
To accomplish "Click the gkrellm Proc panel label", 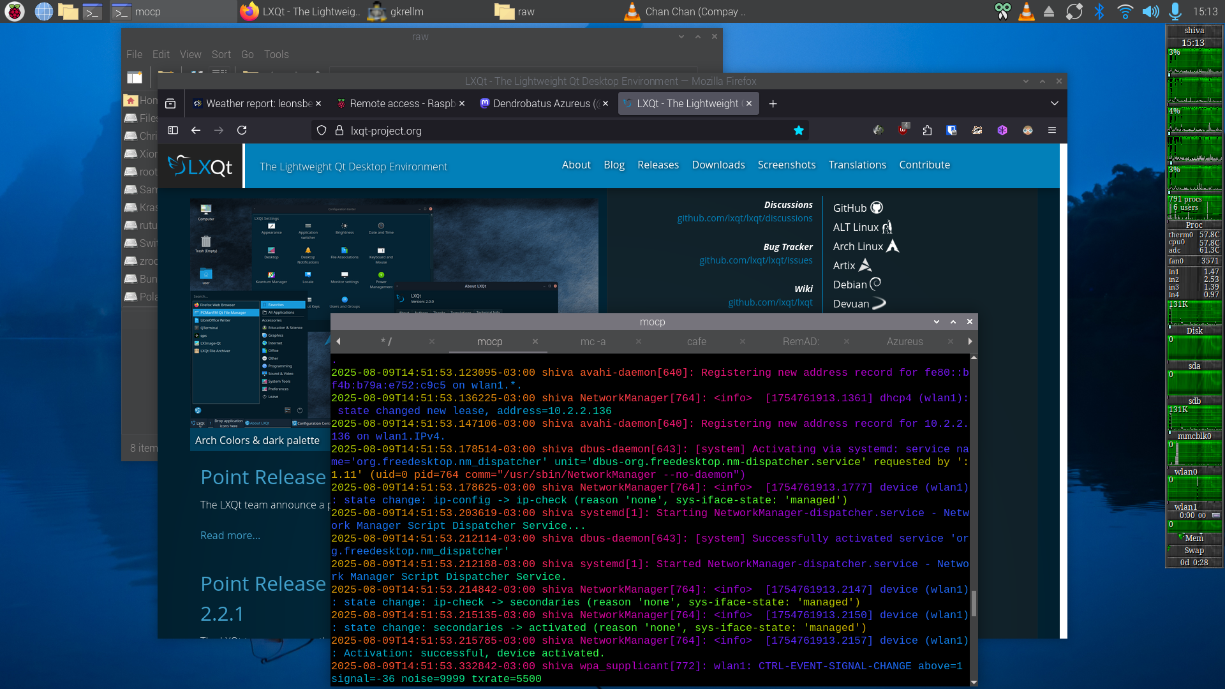I will [x=1194, y=225].
